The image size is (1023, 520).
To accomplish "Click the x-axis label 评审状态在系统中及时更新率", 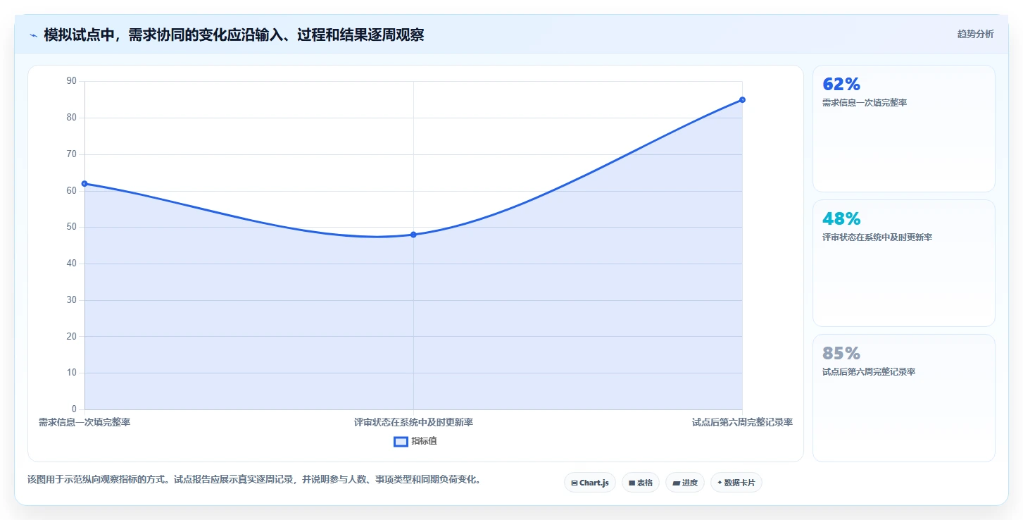I will (x=413, y=423).
